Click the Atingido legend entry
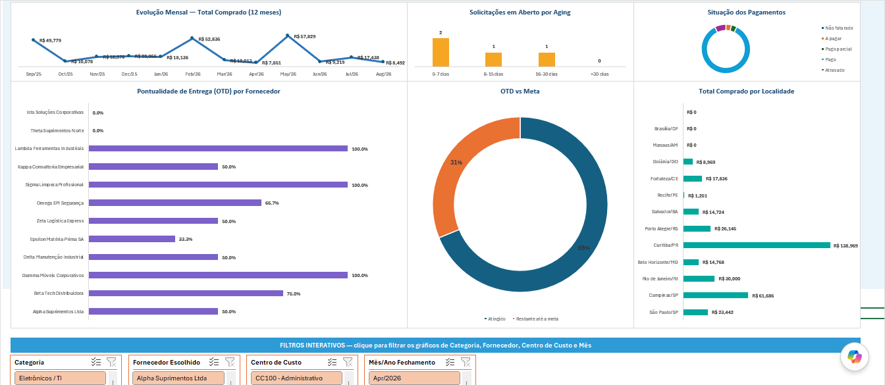Screen dimensions: 885x385 tap(495, 319)
